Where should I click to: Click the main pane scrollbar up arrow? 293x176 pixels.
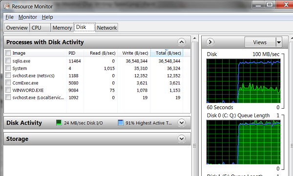click(195, 38)
